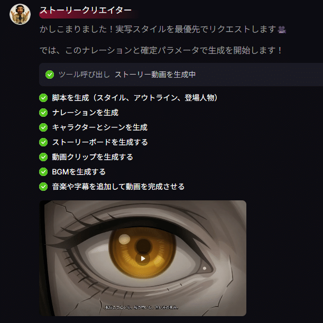Select the ストーリーボードを生成する step label
Screen dimensions: 323x323
[x=100, y=142]
